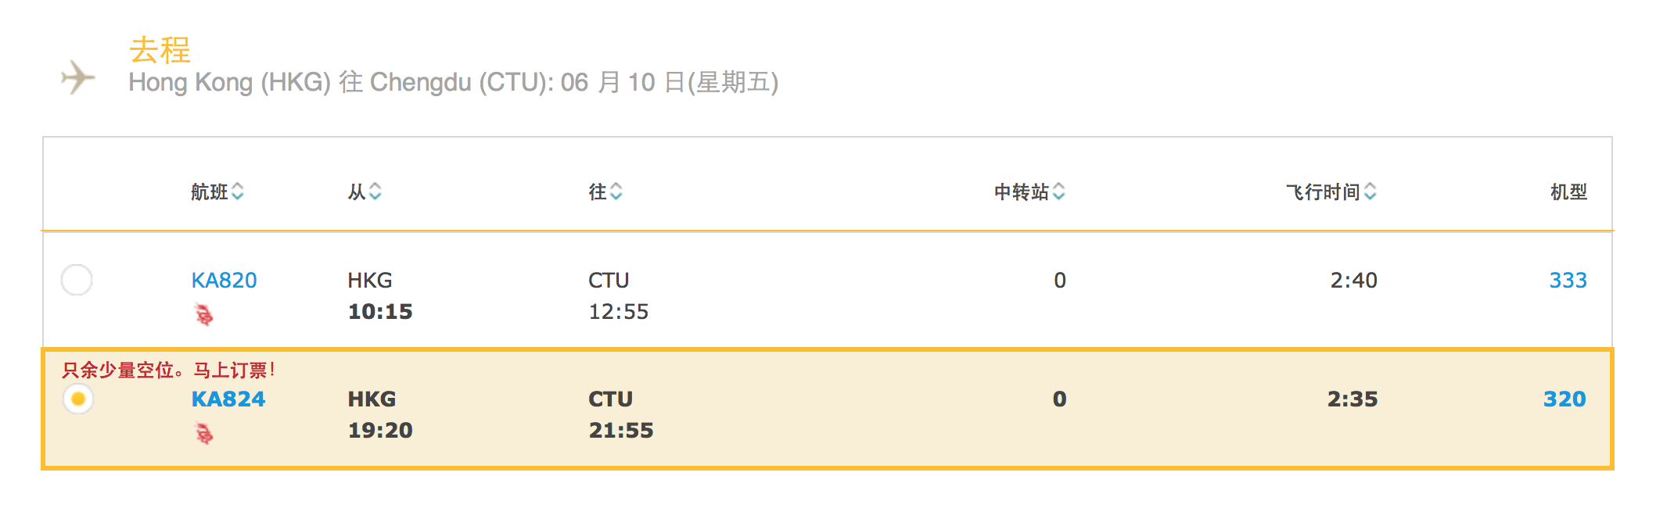Click the Dragonair logo under KA820
Screen dimensions: 1674x519
coord(204,315)
